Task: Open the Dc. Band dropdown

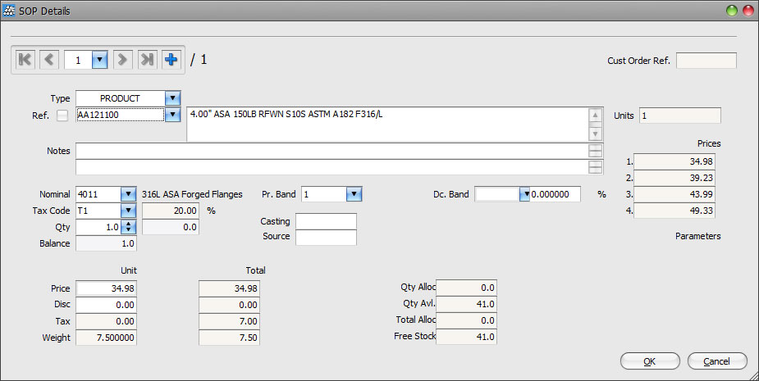Action: (x=525, y=194)
